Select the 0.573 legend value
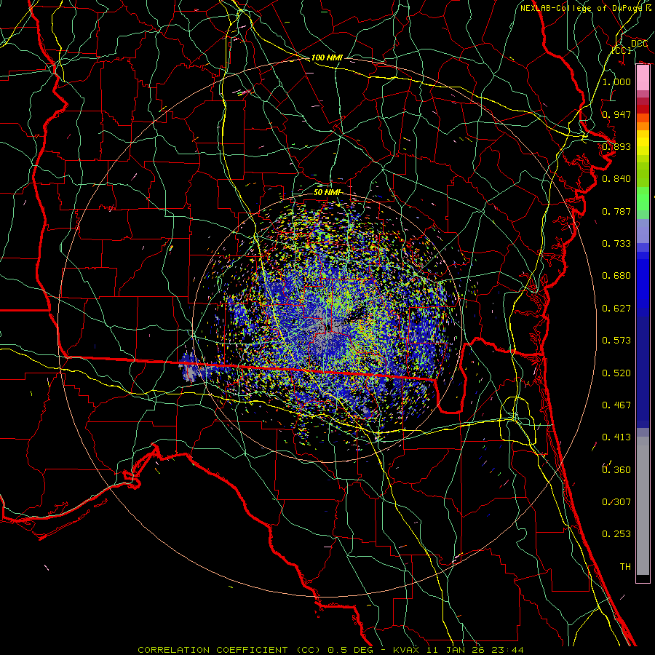 [x=616, y=341]
